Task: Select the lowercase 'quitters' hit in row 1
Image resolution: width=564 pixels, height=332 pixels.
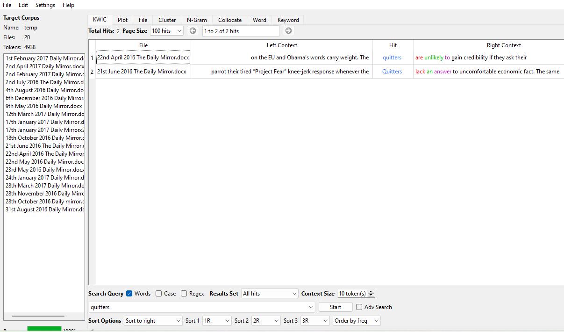Action: [x=392, y=58]
